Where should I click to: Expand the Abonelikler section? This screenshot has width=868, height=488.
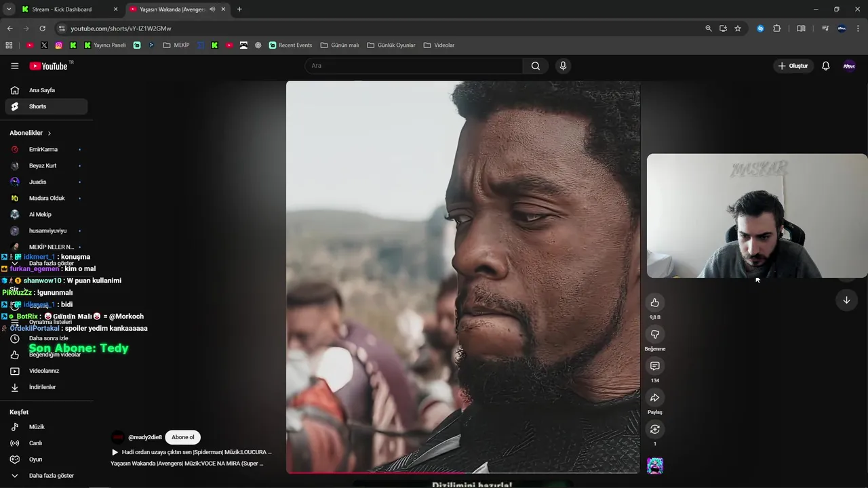click(x=31, y=133)
